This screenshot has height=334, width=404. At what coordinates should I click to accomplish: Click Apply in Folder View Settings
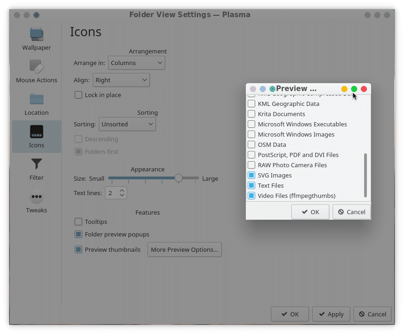[x=331, y=314]
